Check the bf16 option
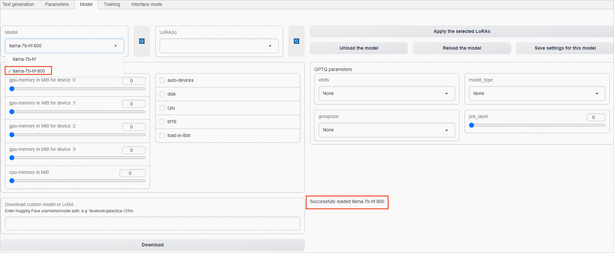The height and width of the screenshot is (253, 614). (x=162, y=122)
